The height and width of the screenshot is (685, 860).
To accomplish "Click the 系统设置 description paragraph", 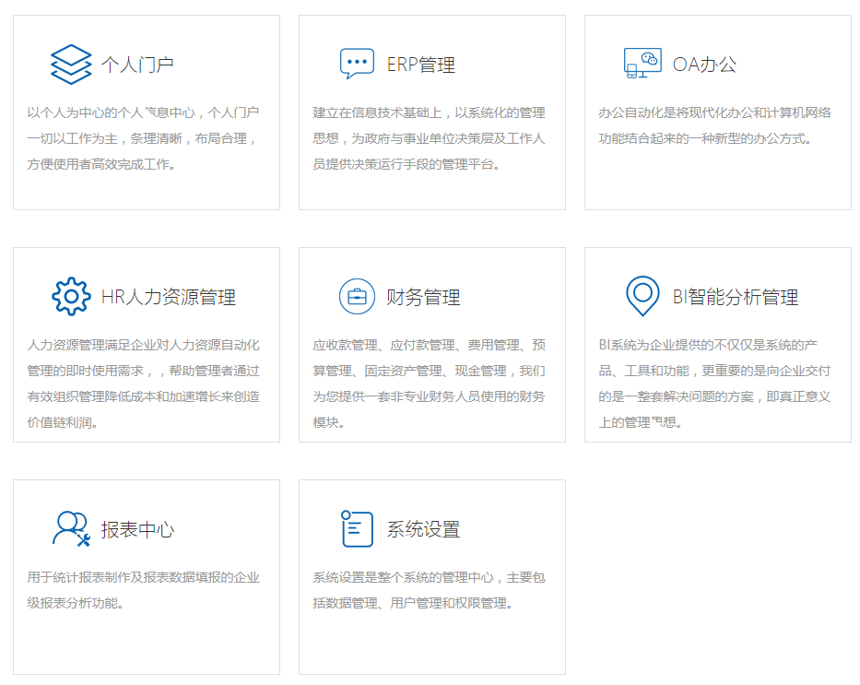I will pyautogui.click(x=429, y=590).
